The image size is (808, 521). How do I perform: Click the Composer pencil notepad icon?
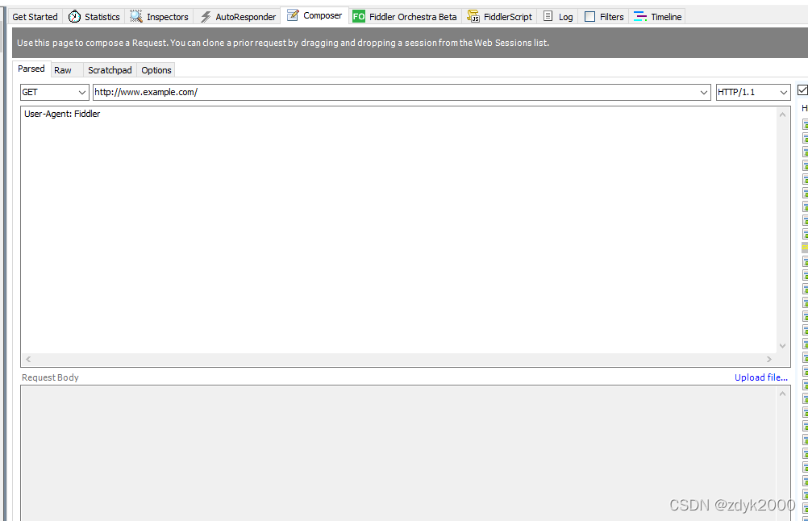[293, 15]
